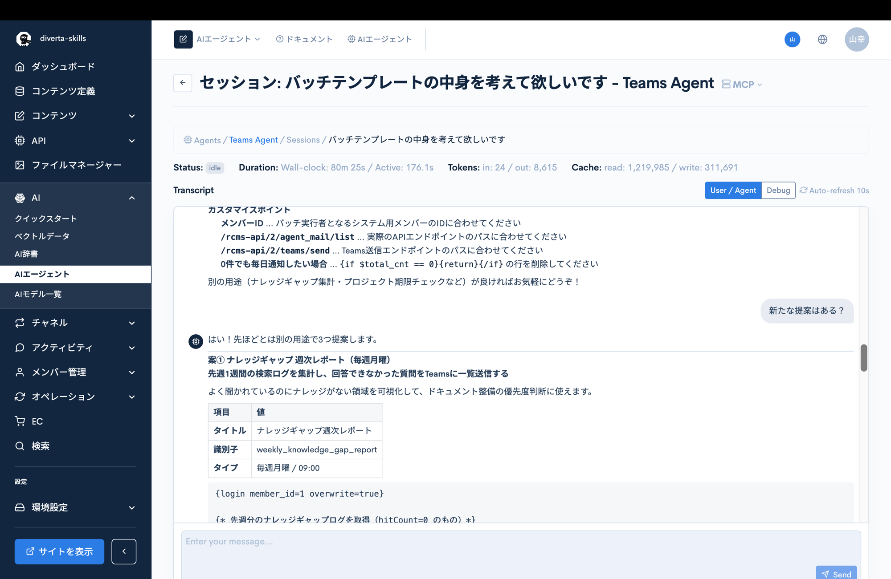This screenshot has width=891, height=579.
Task: Expand the コンテンツ sidebar chevron
Action: pos(132,116)
